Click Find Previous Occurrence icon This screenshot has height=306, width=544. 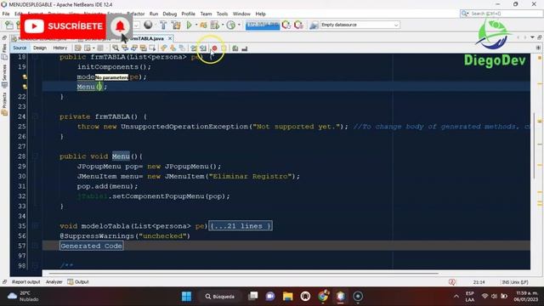coord(125,48)
